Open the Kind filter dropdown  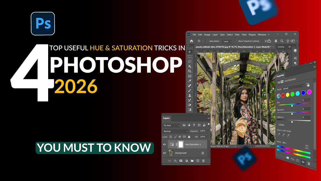pos(171,125)
